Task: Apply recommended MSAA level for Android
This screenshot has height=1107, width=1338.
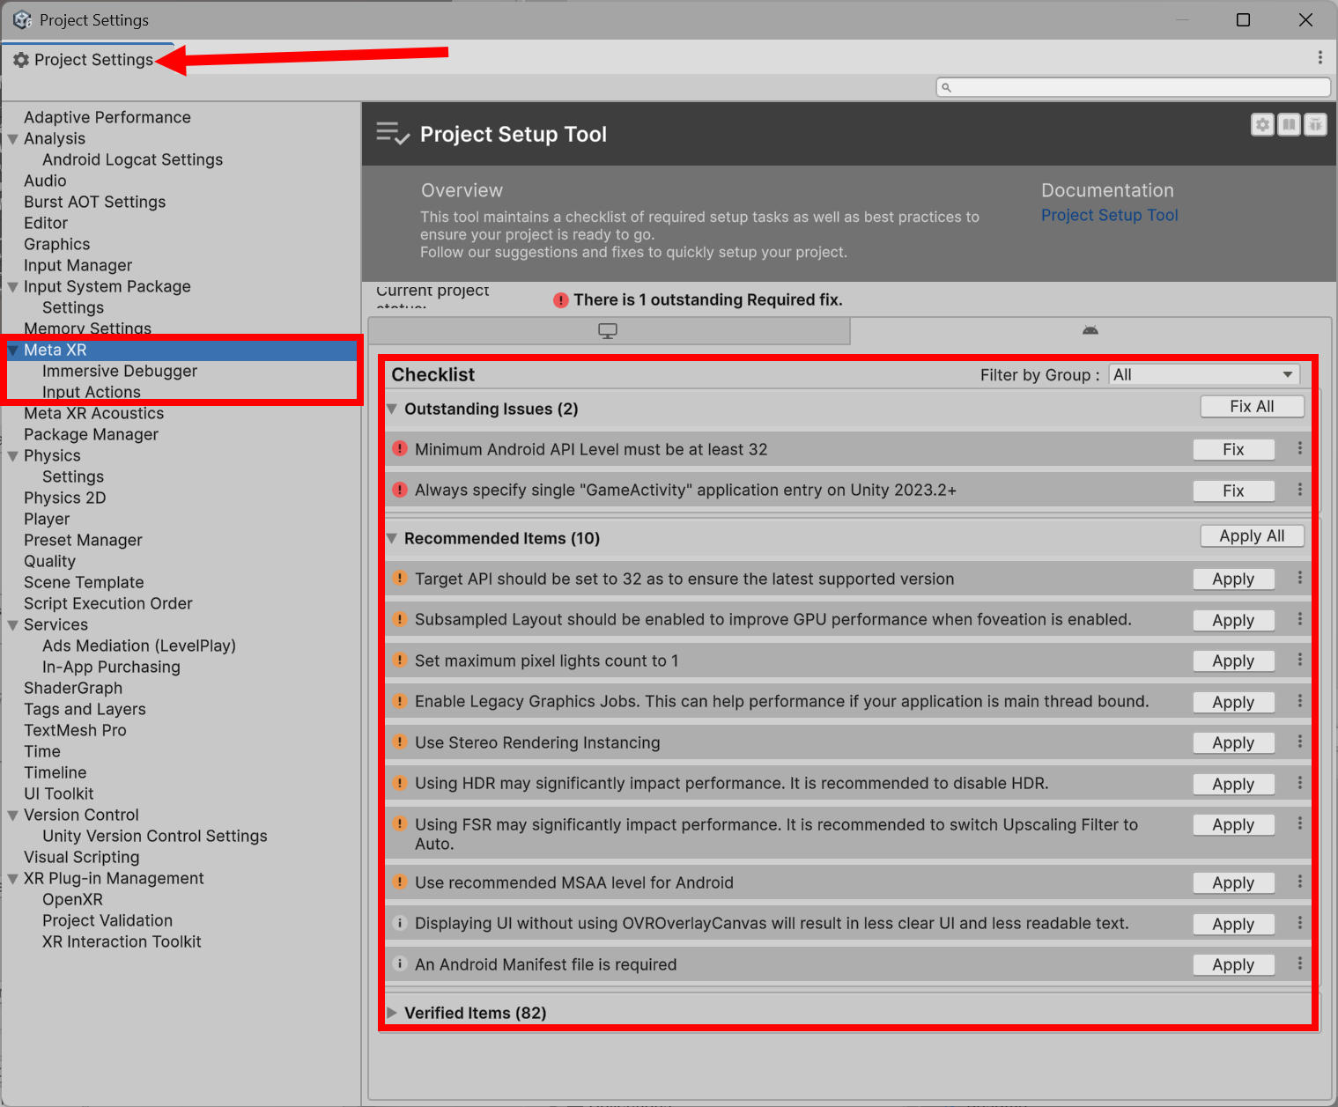Action: click(1233, 882)
